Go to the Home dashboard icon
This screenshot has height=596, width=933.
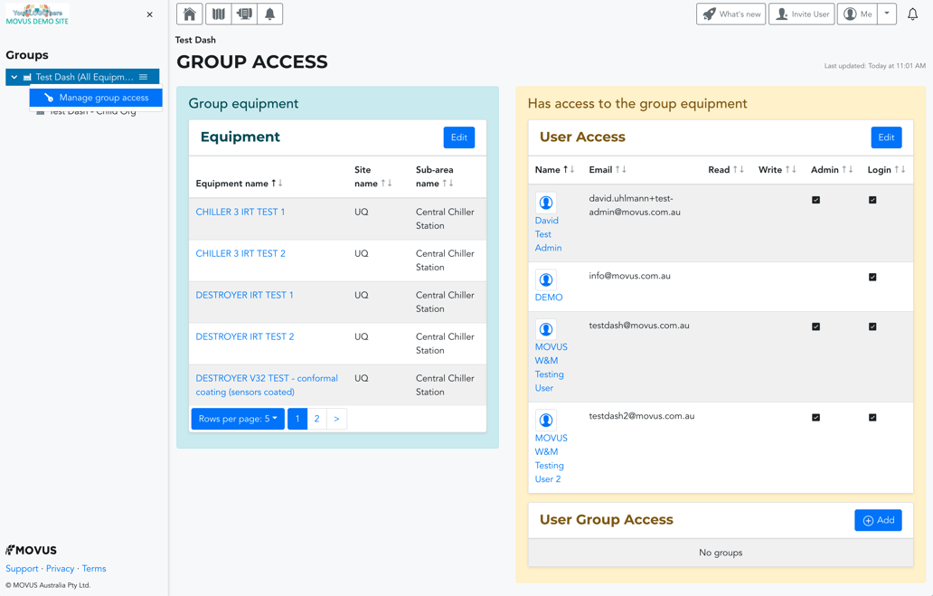(x=189, y=14)
